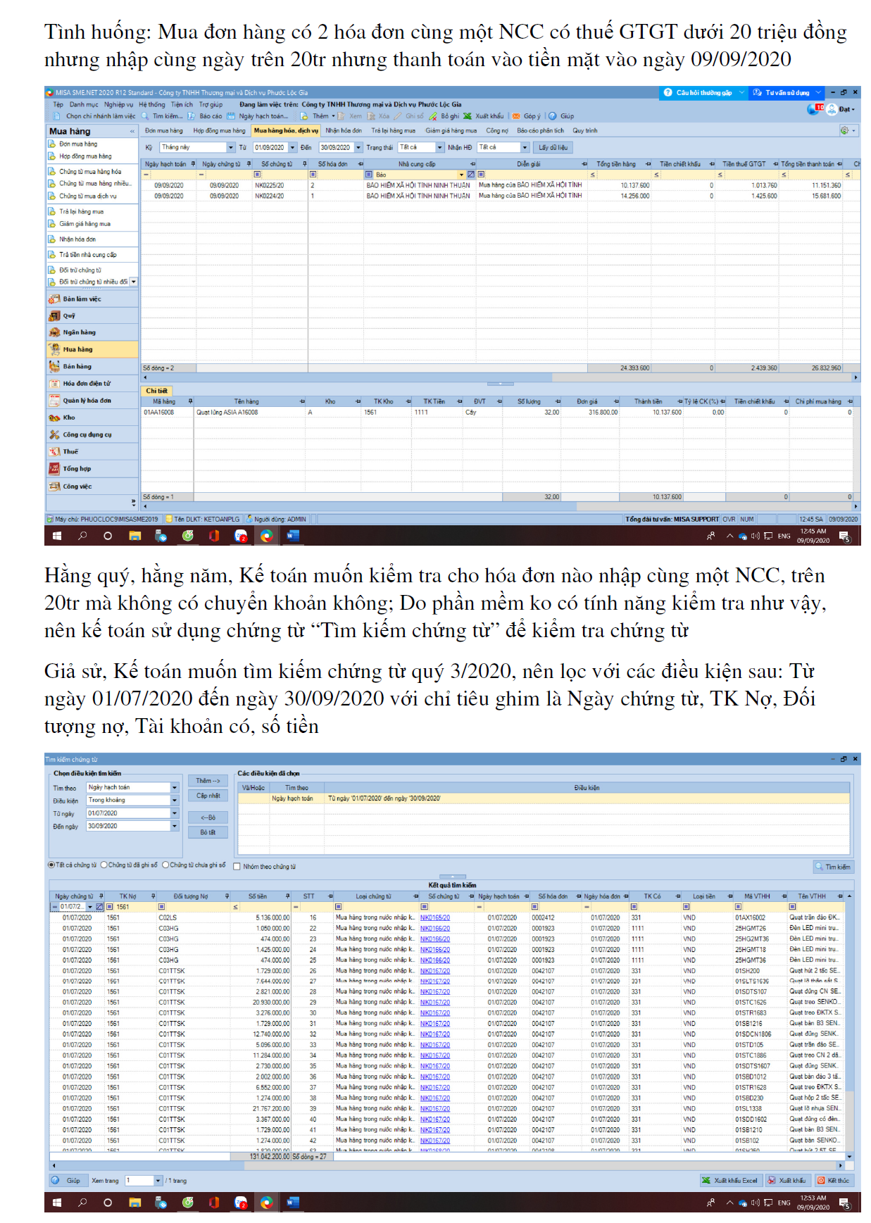871x1223 pixels.
Task: Open Windows Start menu in first screenshot
Action: point(57,536)
